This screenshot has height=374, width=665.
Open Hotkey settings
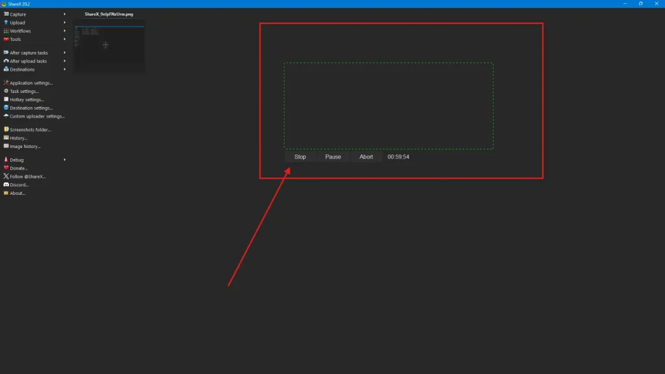tap(27, 99)
